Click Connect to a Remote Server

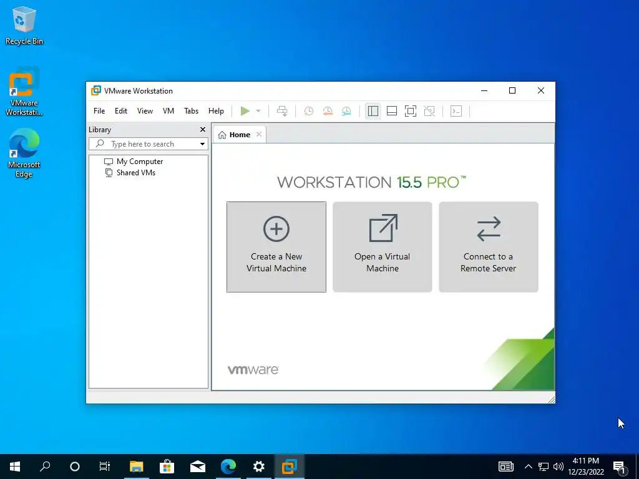coord(488,247)
